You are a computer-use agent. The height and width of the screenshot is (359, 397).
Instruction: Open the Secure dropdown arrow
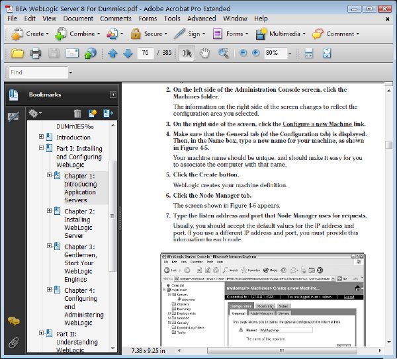tap(166, 34)
